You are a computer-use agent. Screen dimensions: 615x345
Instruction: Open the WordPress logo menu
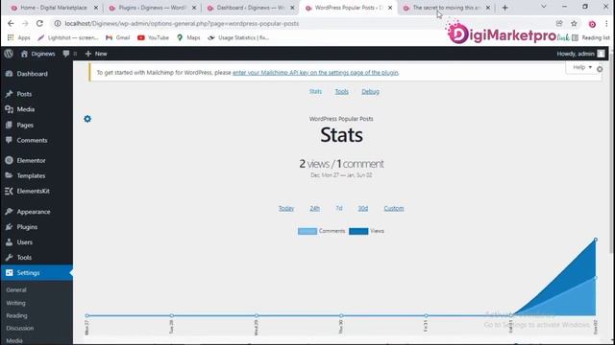pos(9,54)
